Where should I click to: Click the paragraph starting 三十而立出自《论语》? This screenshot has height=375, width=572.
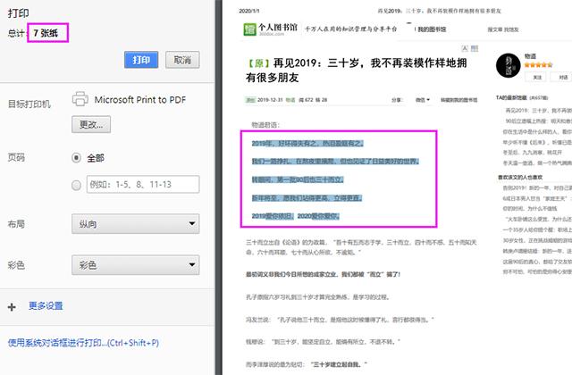pyautogui.click(x=361, y=247)
